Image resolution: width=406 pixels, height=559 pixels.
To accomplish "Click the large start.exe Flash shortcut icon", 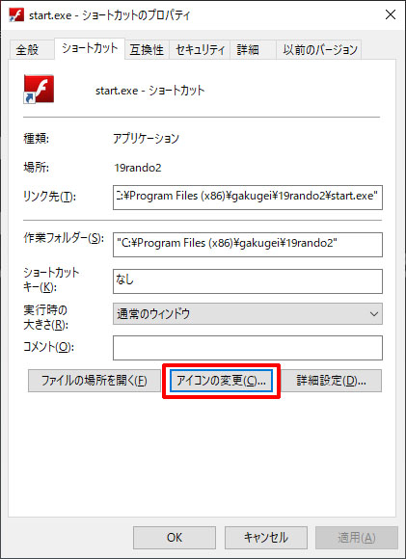I will point(39,89).
